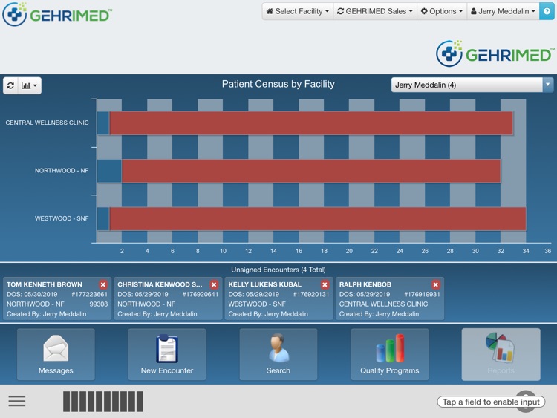Click the Northwood - NF blue bar segment
Image resolution: width=557 pixels, height=418 pixels.
(109, 172)
